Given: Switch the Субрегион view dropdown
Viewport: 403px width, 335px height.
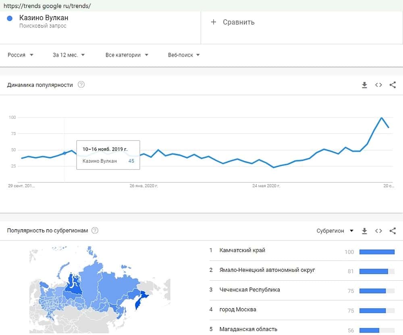Looking at the screenshot, I should 335,231.
